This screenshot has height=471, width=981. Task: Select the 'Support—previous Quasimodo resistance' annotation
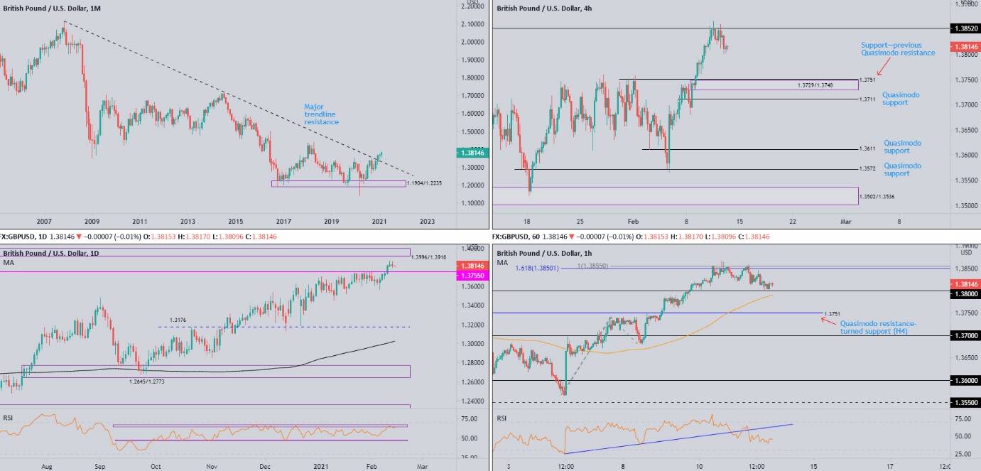[898, 48]
